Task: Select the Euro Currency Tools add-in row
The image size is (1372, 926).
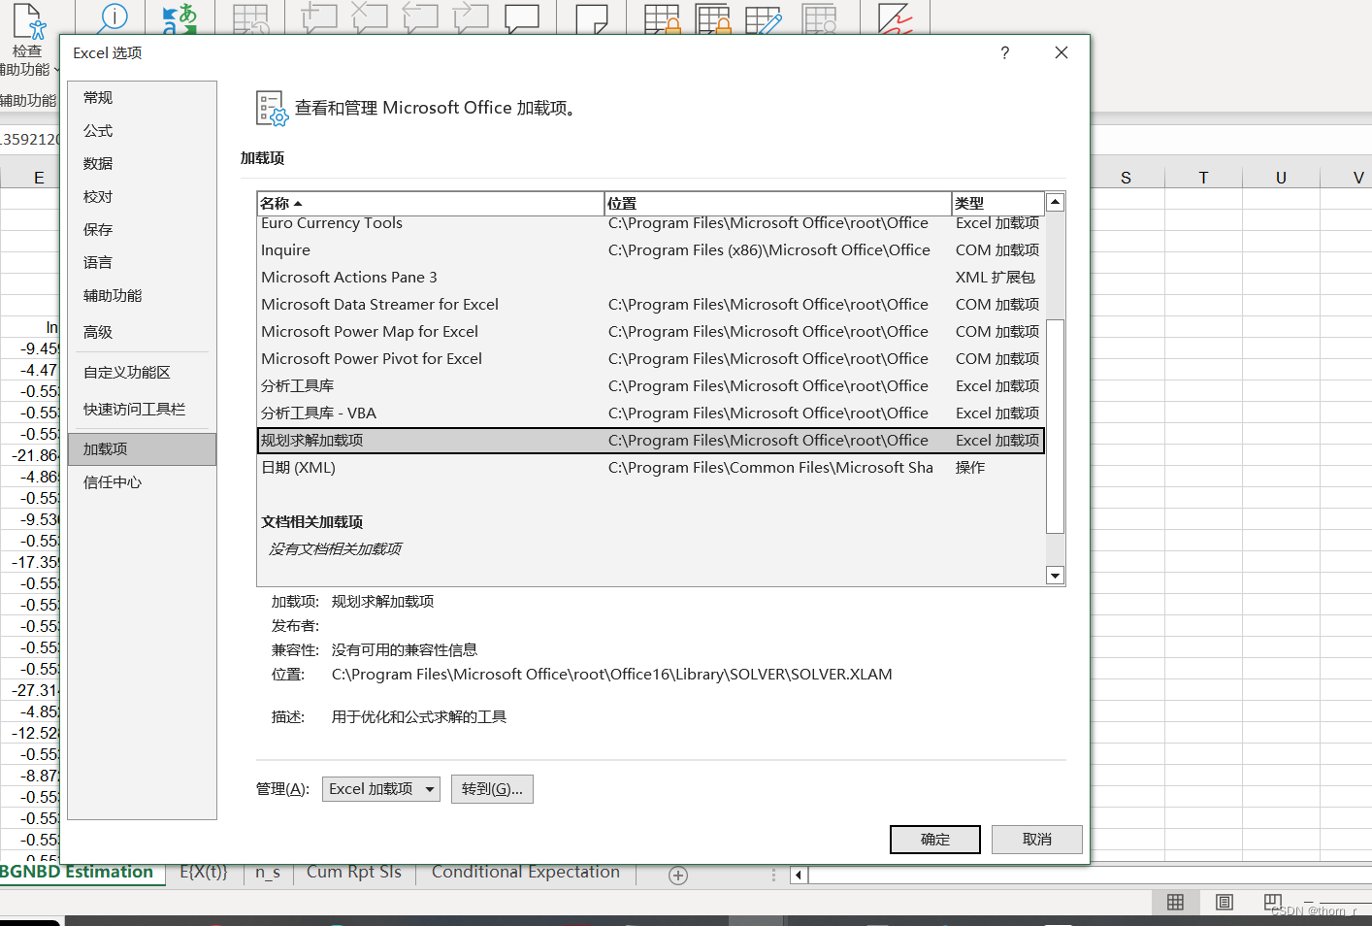Action: coord(651,223)
